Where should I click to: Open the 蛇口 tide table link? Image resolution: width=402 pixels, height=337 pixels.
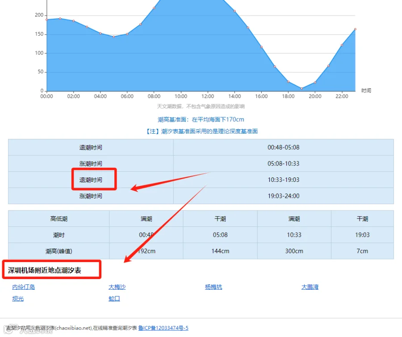(114, 298)
